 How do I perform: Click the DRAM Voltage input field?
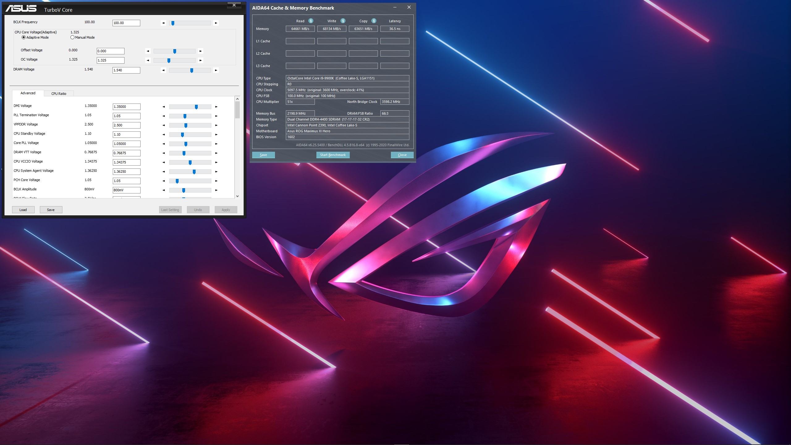click(126, 70)
